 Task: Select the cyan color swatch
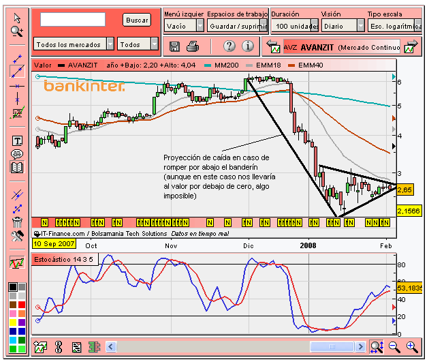pyautogui.click(x=12, y=340)
